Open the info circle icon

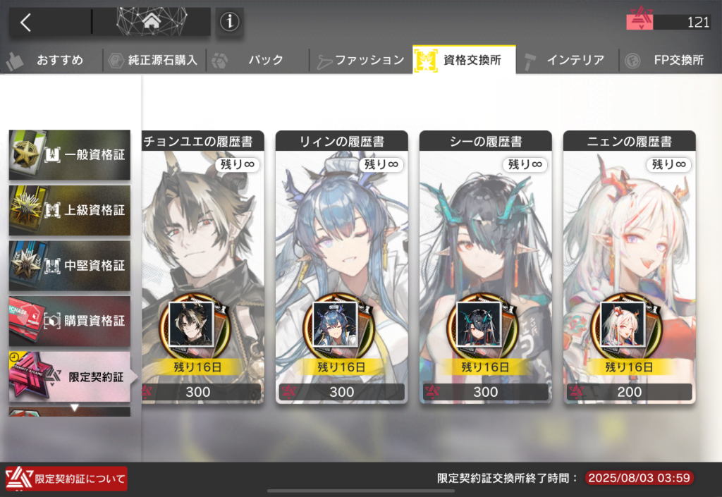pos(229,22)
